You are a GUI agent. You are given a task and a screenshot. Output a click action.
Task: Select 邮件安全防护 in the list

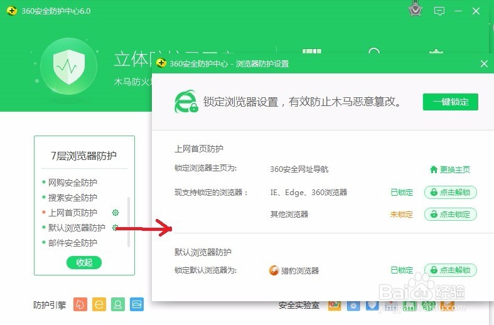(72, 243)
